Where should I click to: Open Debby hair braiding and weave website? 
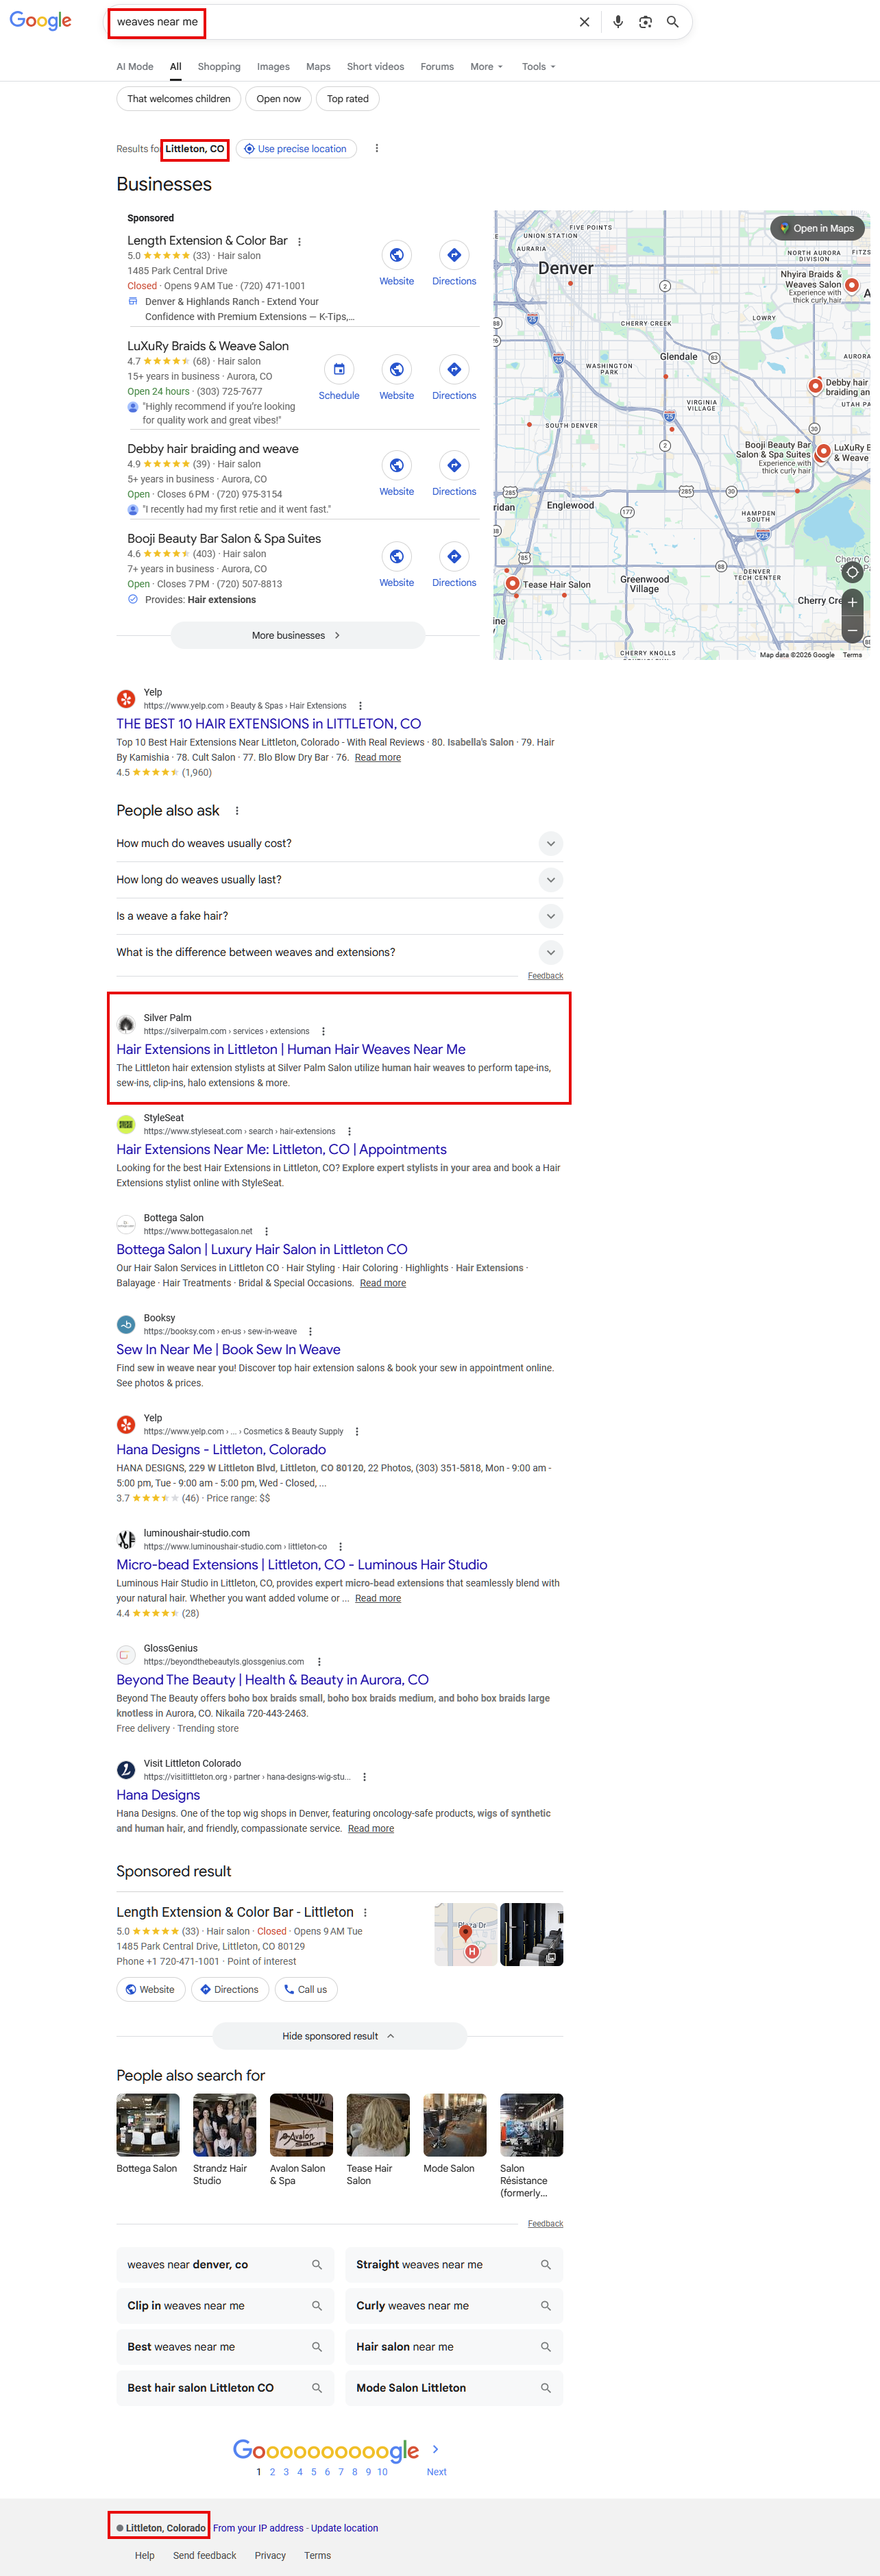[x=397, y=465]
